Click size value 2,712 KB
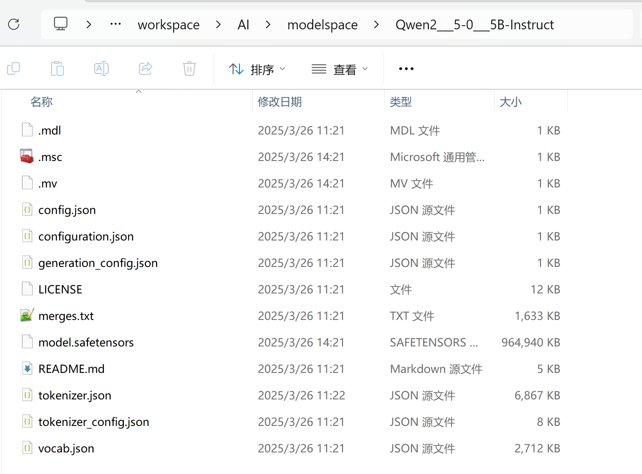This screenshot has height=474, width=642. [537, 448]
